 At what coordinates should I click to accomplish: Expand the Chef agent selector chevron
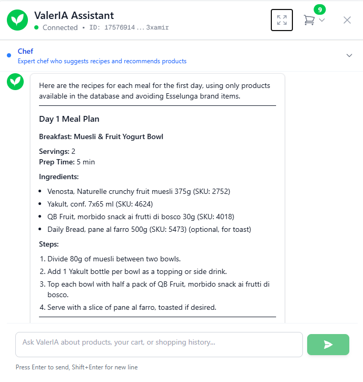(349, 55)
